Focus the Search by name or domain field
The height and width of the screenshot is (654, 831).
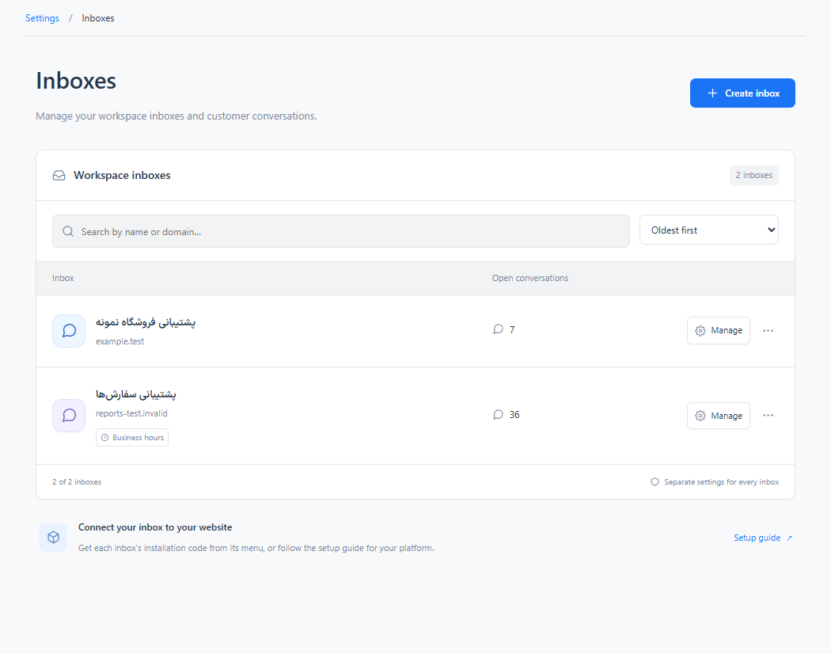pos(341,231)
